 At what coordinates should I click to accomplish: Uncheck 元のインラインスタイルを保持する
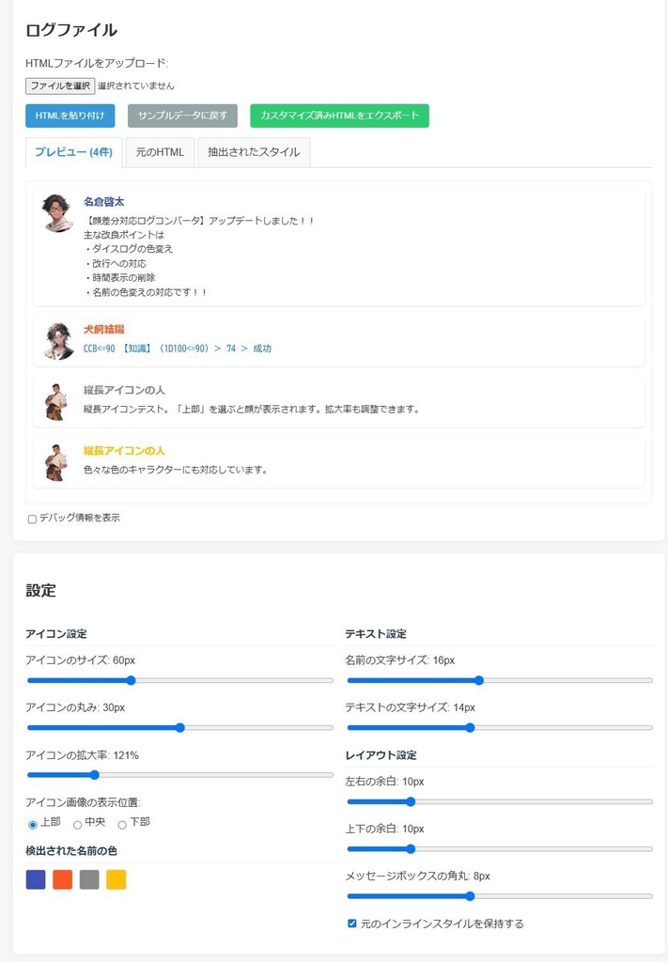click(353, 923)
